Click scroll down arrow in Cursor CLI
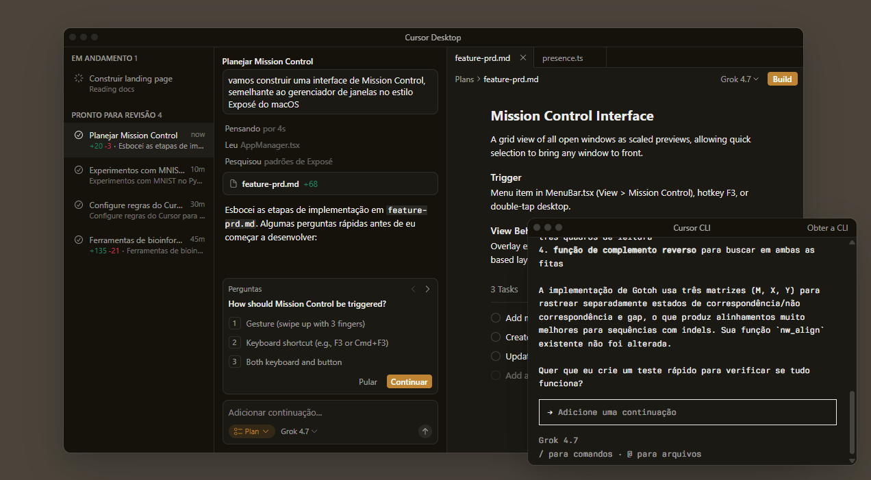 852,460
